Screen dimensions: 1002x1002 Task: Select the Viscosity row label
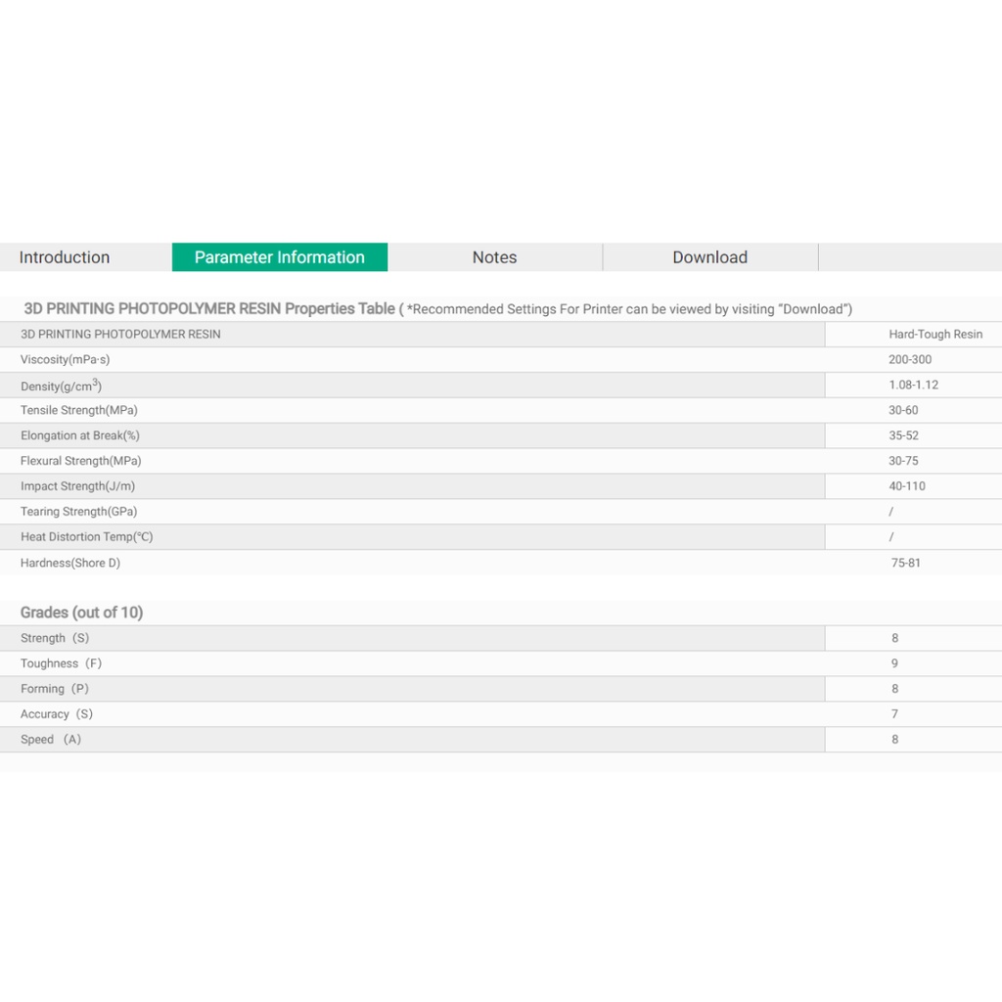[x=66, y=359]
